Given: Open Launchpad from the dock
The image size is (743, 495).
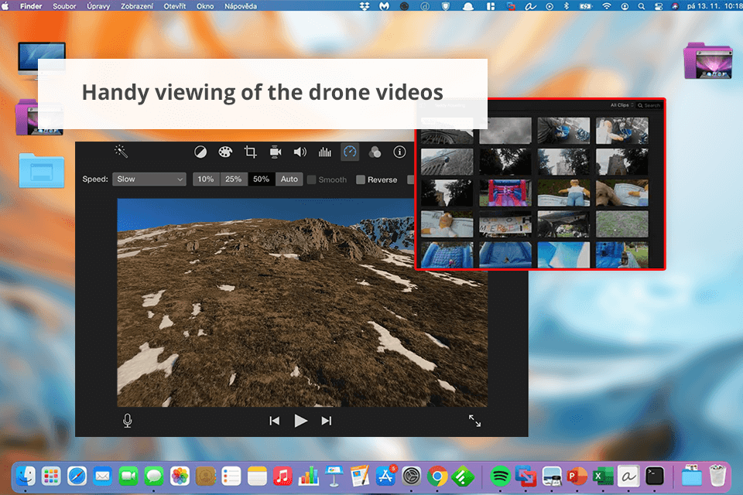Looking at the screenshot, I should click(51, 476).
